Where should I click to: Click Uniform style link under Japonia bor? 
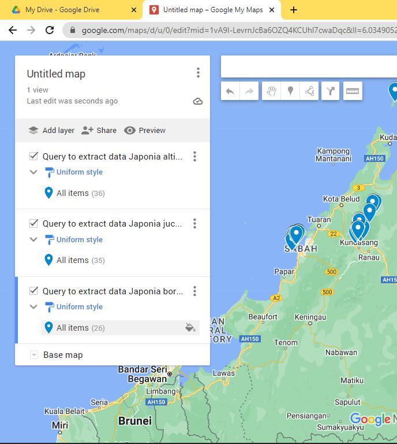click(80, 306)
